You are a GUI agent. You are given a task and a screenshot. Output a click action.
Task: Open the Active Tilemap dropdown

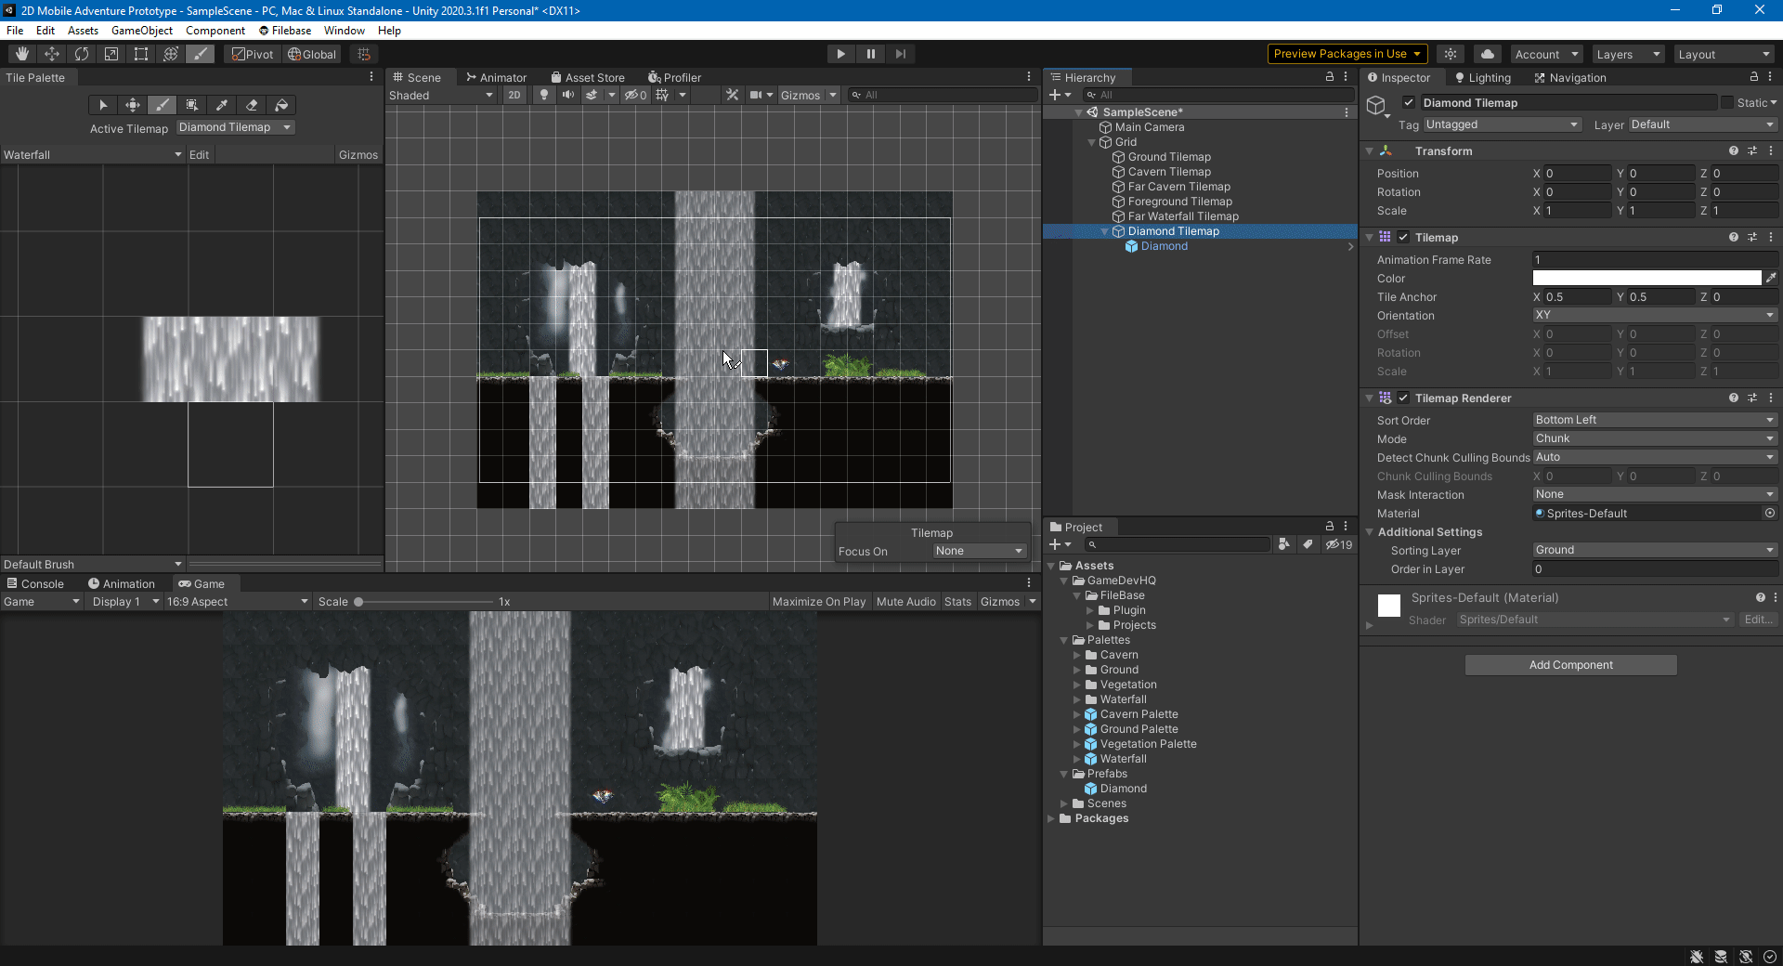(x=235, y=127)
